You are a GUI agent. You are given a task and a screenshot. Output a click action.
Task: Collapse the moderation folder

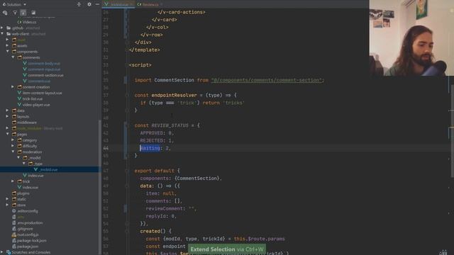pos(13,152)
